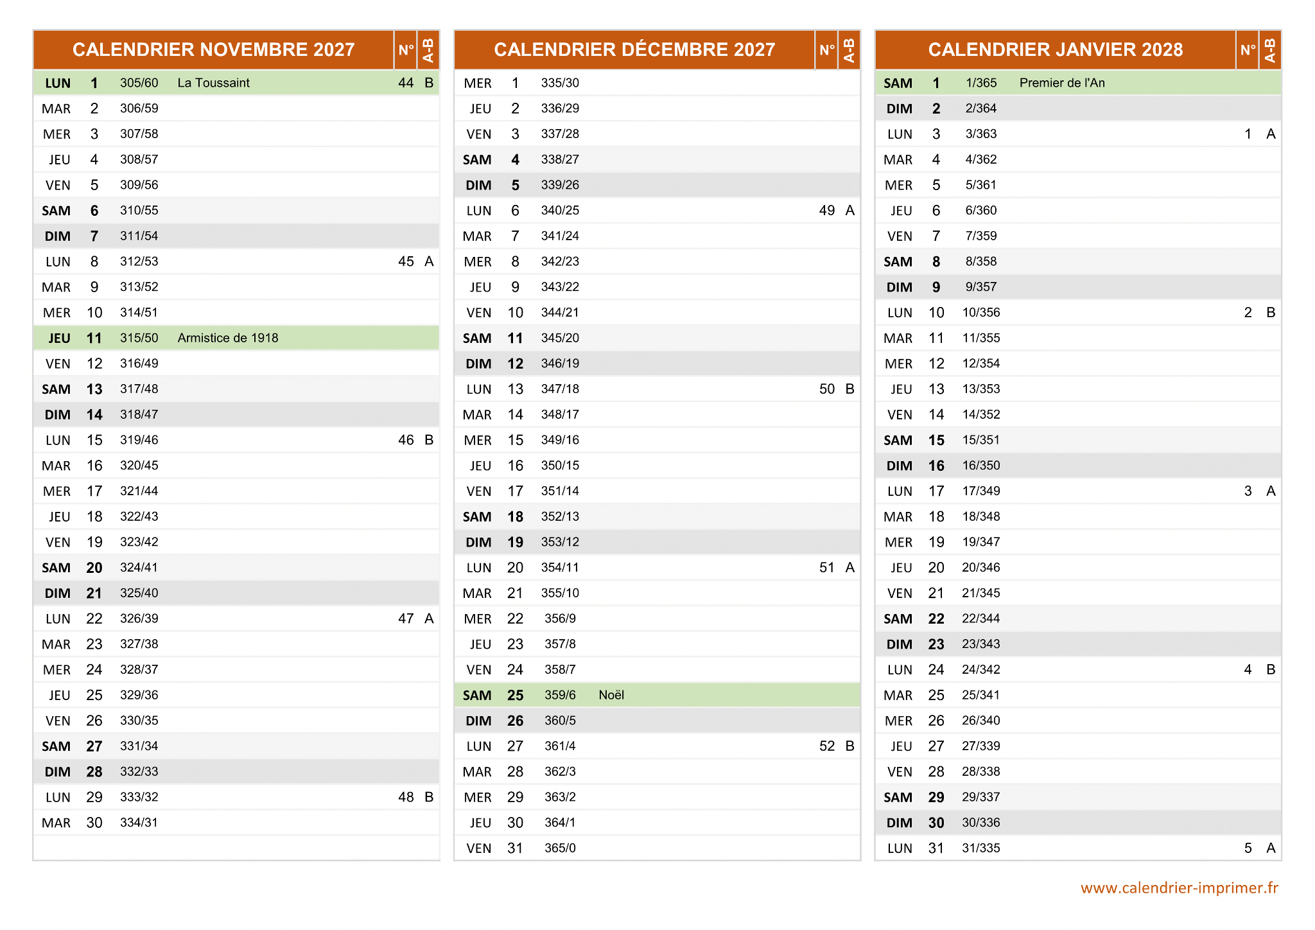
Task: Click week number 46 in November
Action: click(x=406, y=440)
